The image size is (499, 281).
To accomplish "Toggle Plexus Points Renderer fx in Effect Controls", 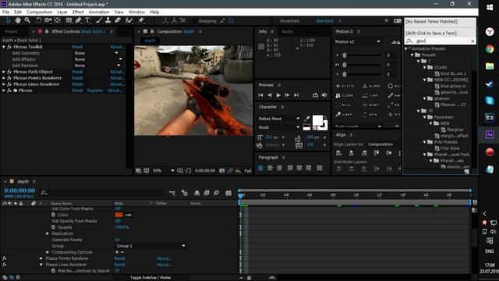I will click(x=9, y=78).
